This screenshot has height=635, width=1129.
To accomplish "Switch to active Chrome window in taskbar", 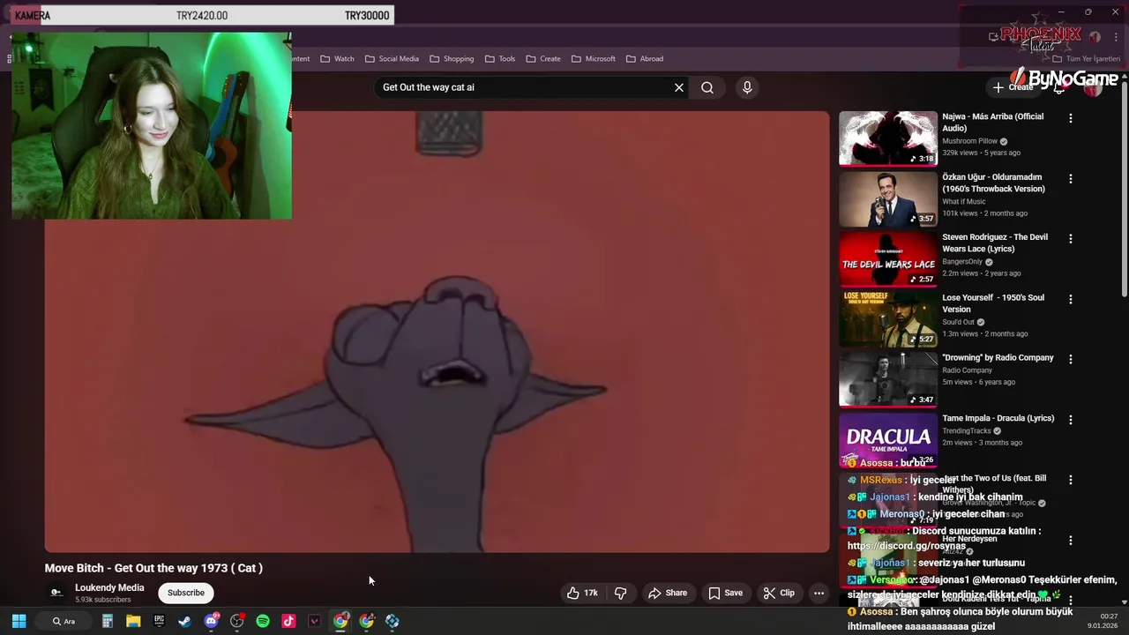I will [x=340, y=621].
